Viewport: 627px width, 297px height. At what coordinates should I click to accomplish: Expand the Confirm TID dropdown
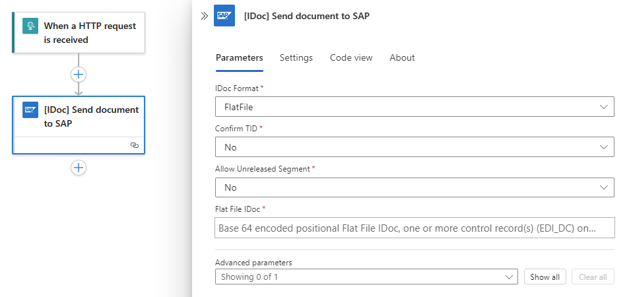[414, 147]
